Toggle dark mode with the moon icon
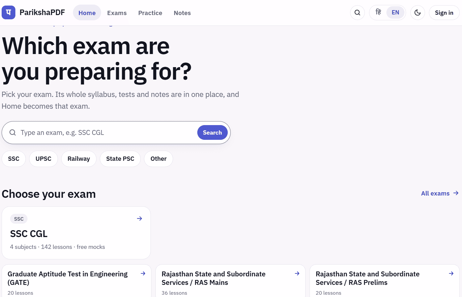This screenshot has width=462, height=297. (x=418, y=13)
